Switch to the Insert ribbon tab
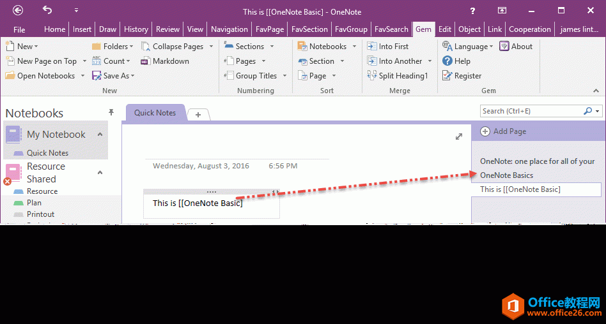Screen dimensions: 606x324 (x=82, y=29)
